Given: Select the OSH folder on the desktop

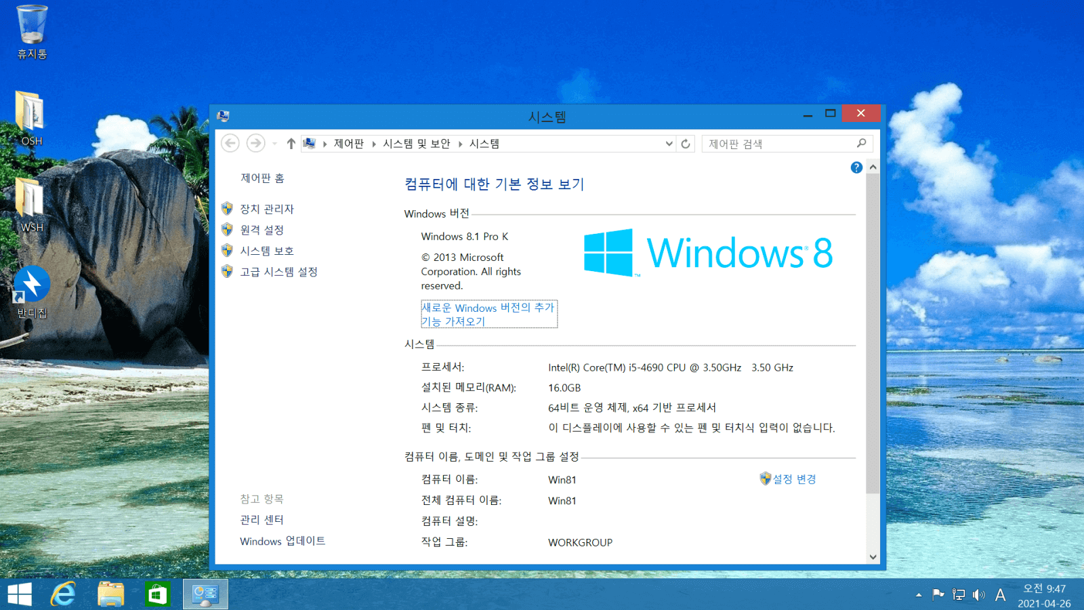Looking at the screenshot, I should (x=31, y=119).
